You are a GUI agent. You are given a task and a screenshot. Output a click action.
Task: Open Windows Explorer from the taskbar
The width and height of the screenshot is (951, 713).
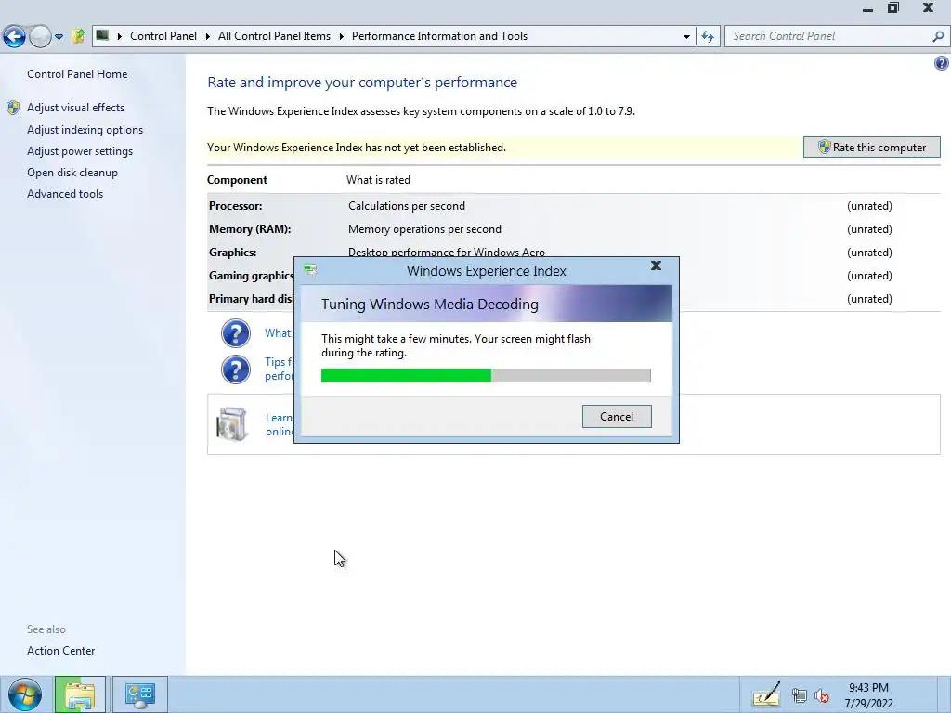coord(80,694)
